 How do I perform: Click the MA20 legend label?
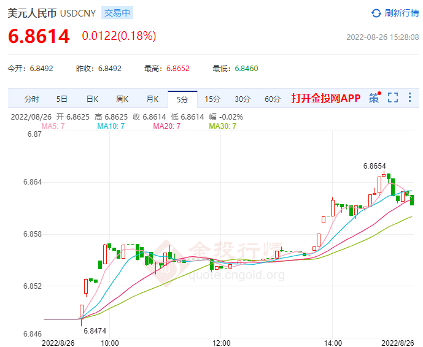click(x=167, y=126)
